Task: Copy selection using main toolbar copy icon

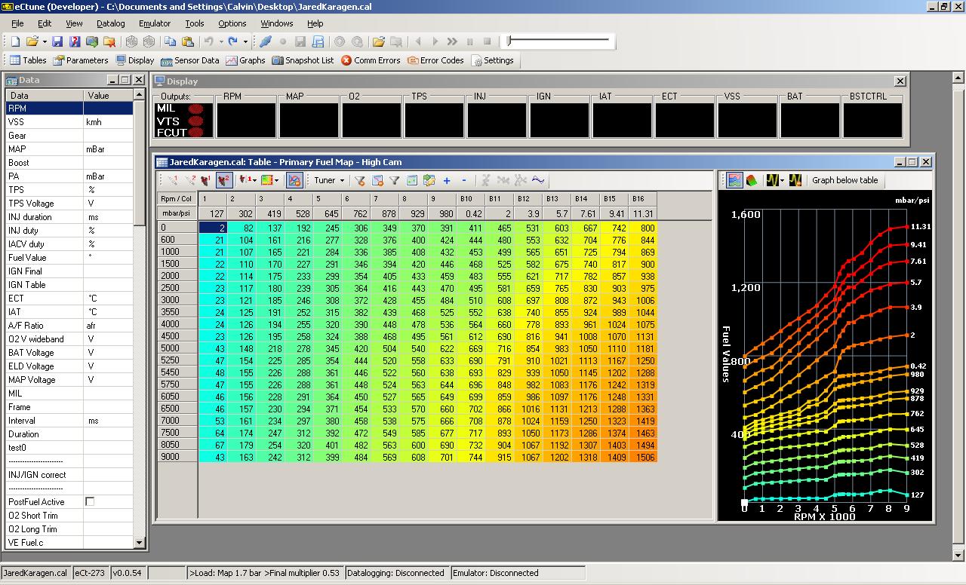Action: point(170,41)
